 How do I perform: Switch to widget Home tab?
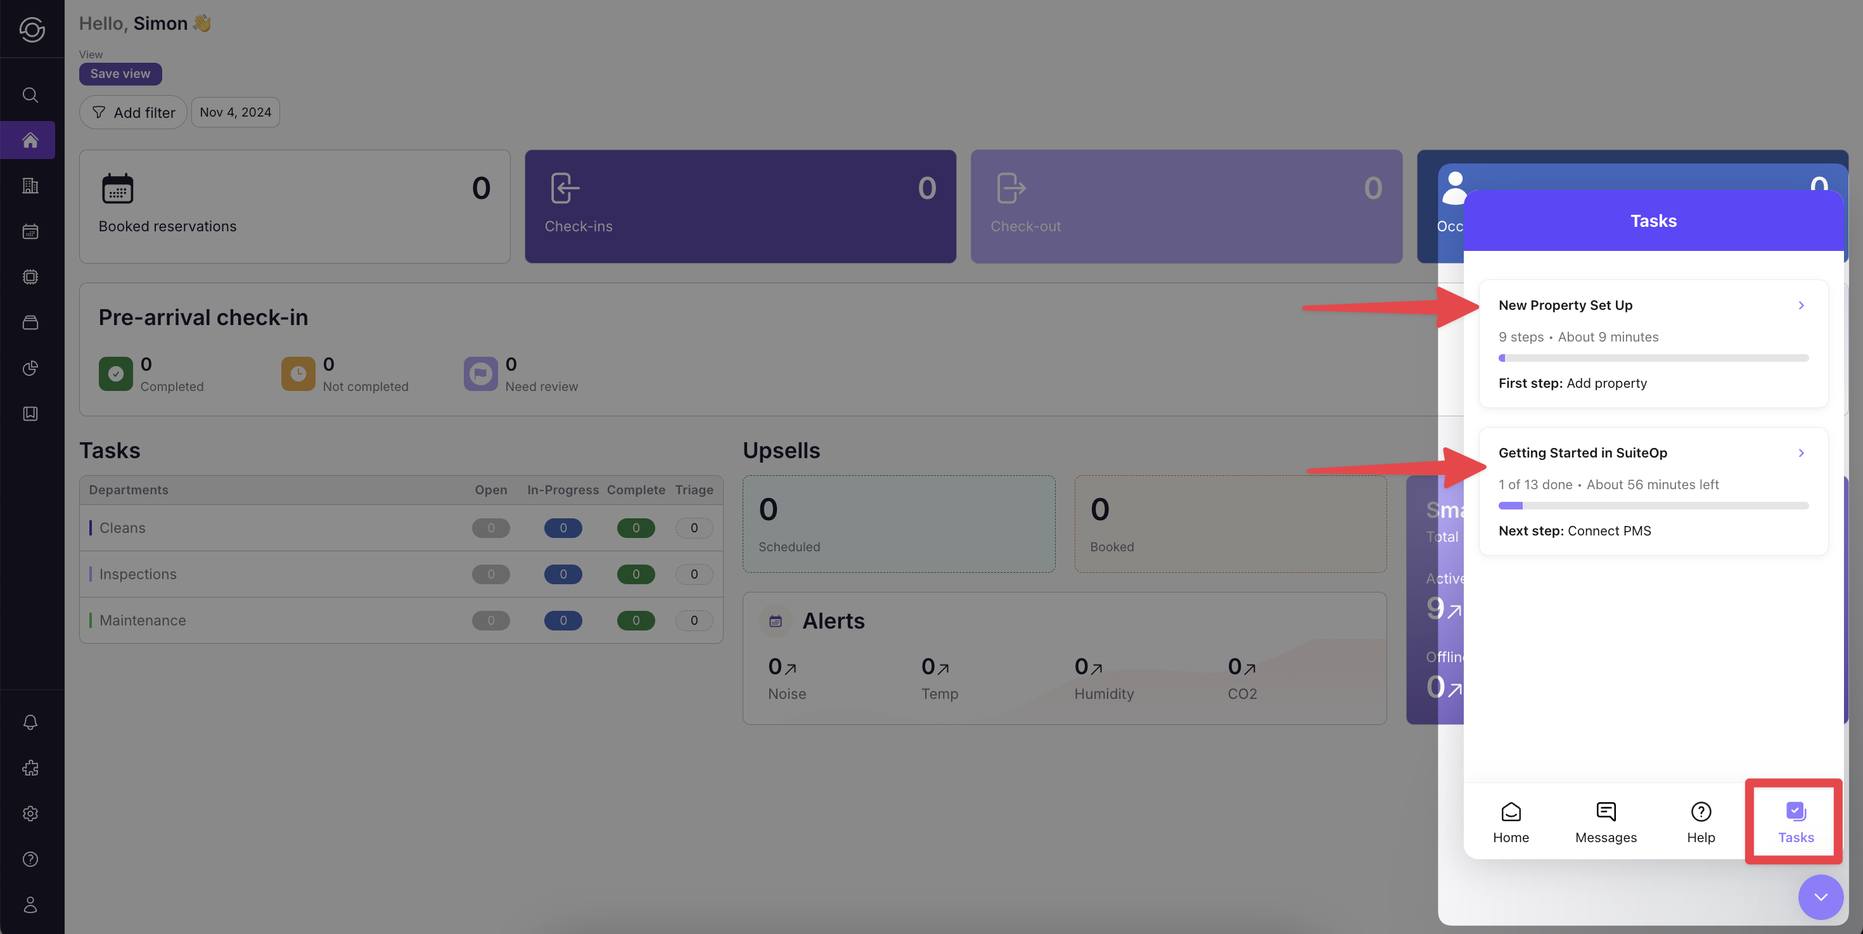point(1510,822)
